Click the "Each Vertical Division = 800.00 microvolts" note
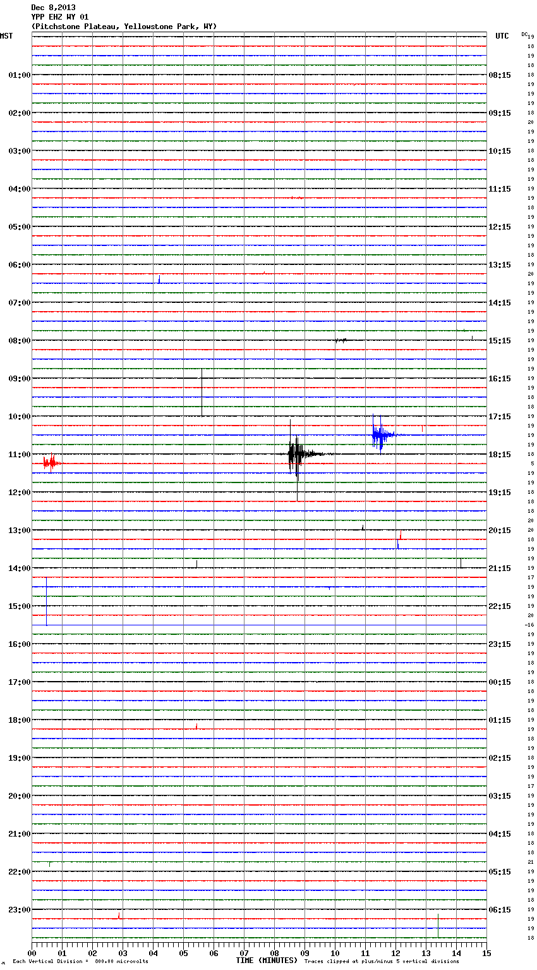The image size is (537, 970). [80, 962]
